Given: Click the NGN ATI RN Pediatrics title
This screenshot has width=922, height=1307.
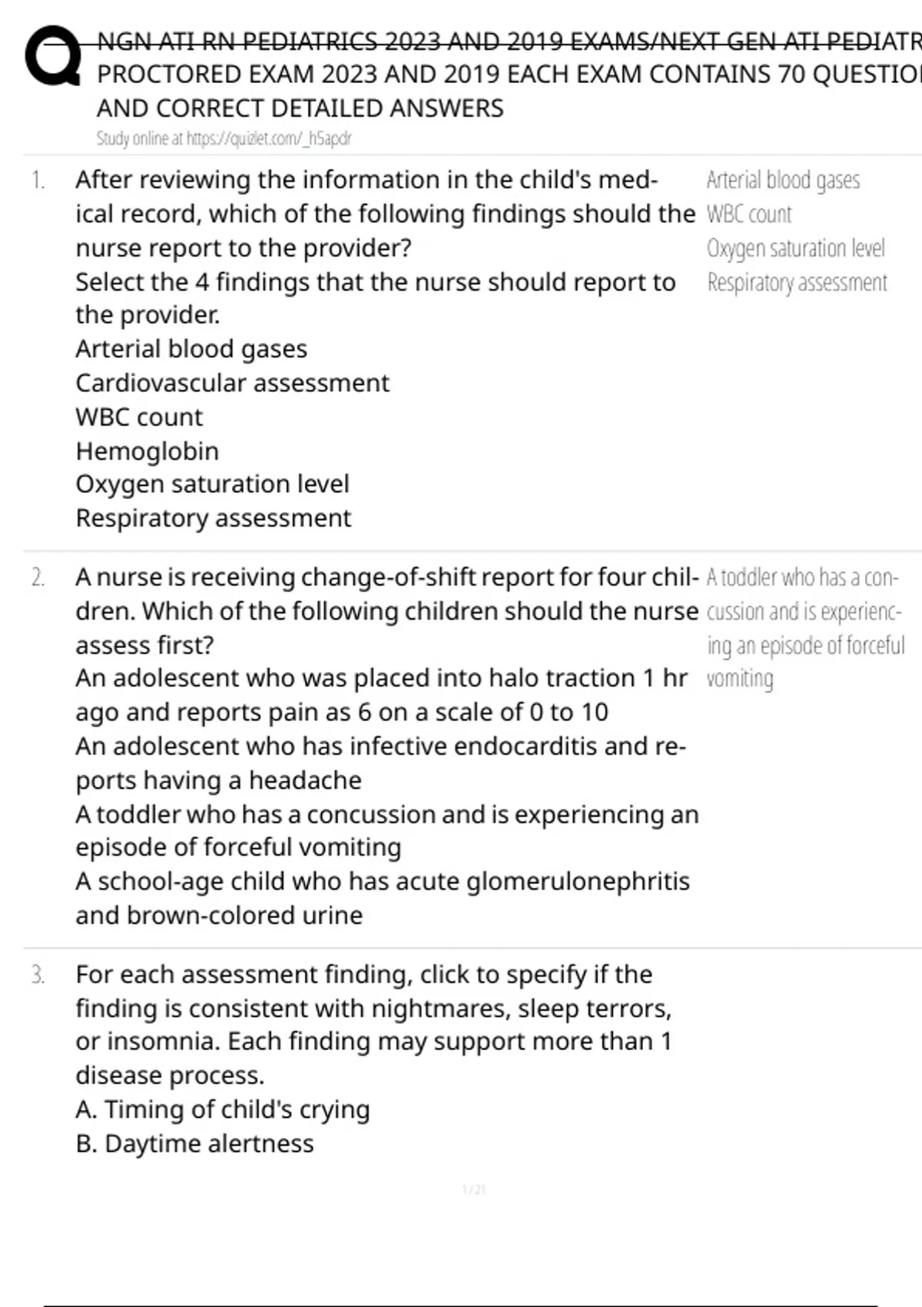Looking at the screenshot, I should pos(507,42).
